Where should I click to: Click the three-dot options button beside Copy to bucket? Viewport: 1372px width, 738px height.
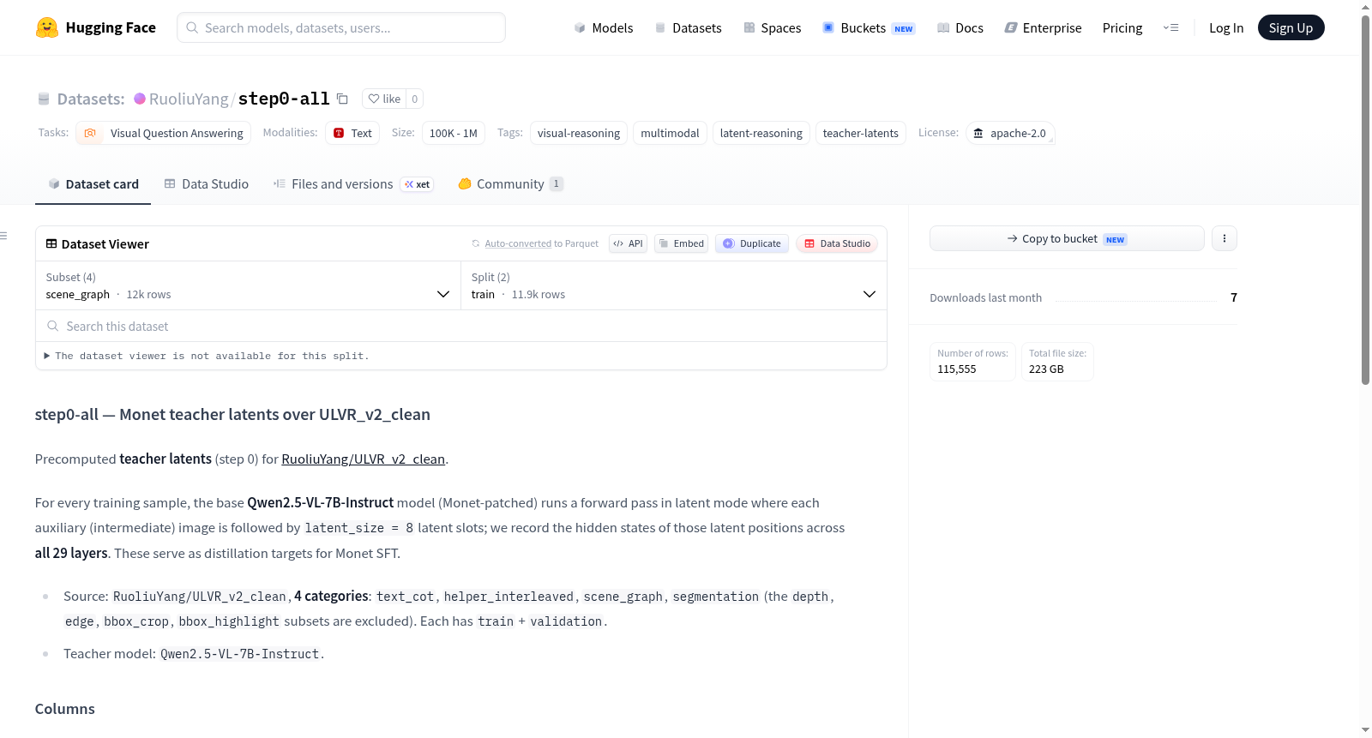click(1225, 238)
